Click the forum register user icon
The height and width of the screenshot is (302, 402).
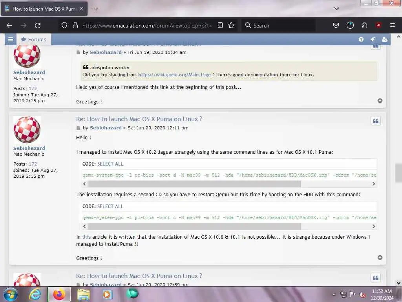(x=385, y=39)
